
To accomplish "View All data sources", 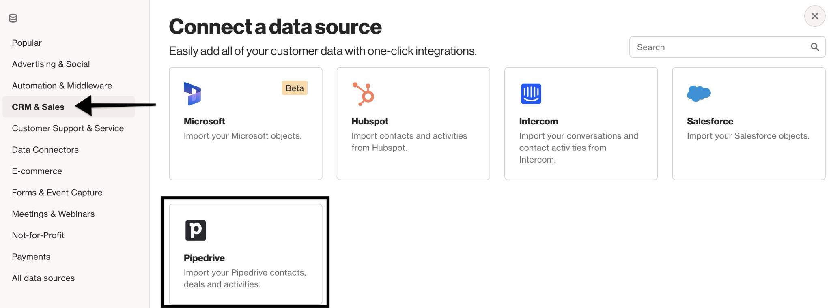I will 43,278.
